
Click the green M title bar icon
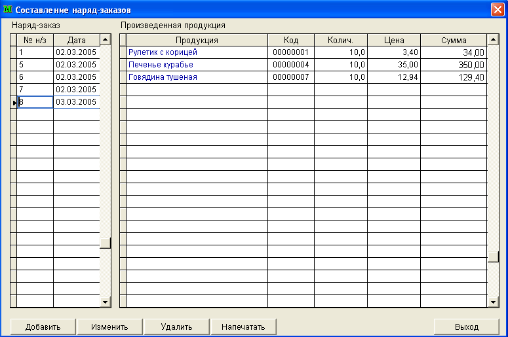point(8,10)
